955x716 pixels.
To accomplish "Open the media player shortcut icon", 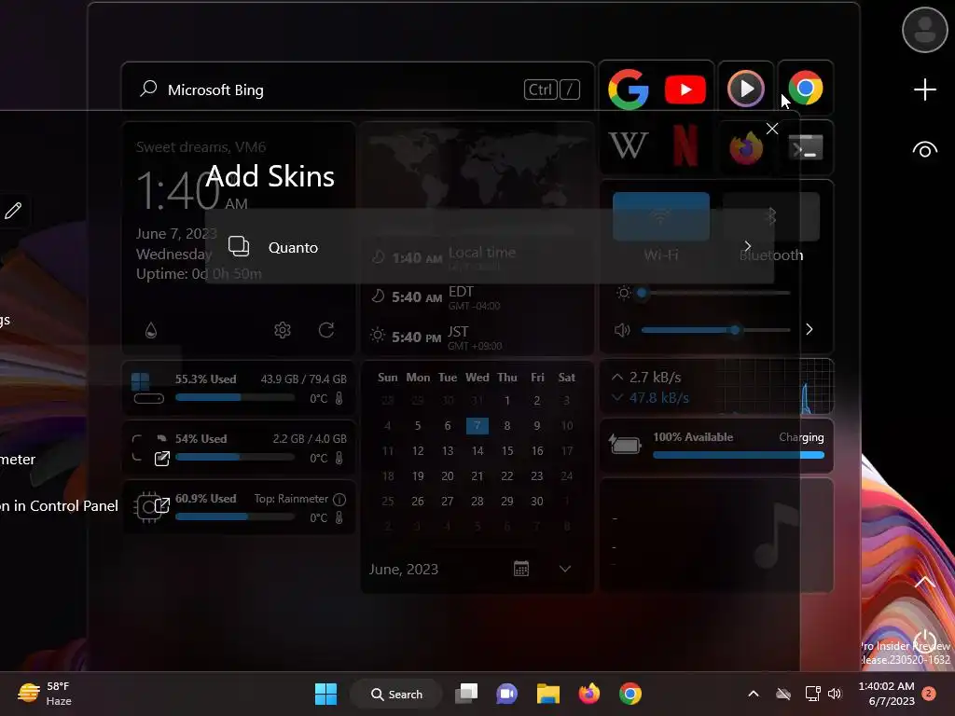I will point(745,89).
